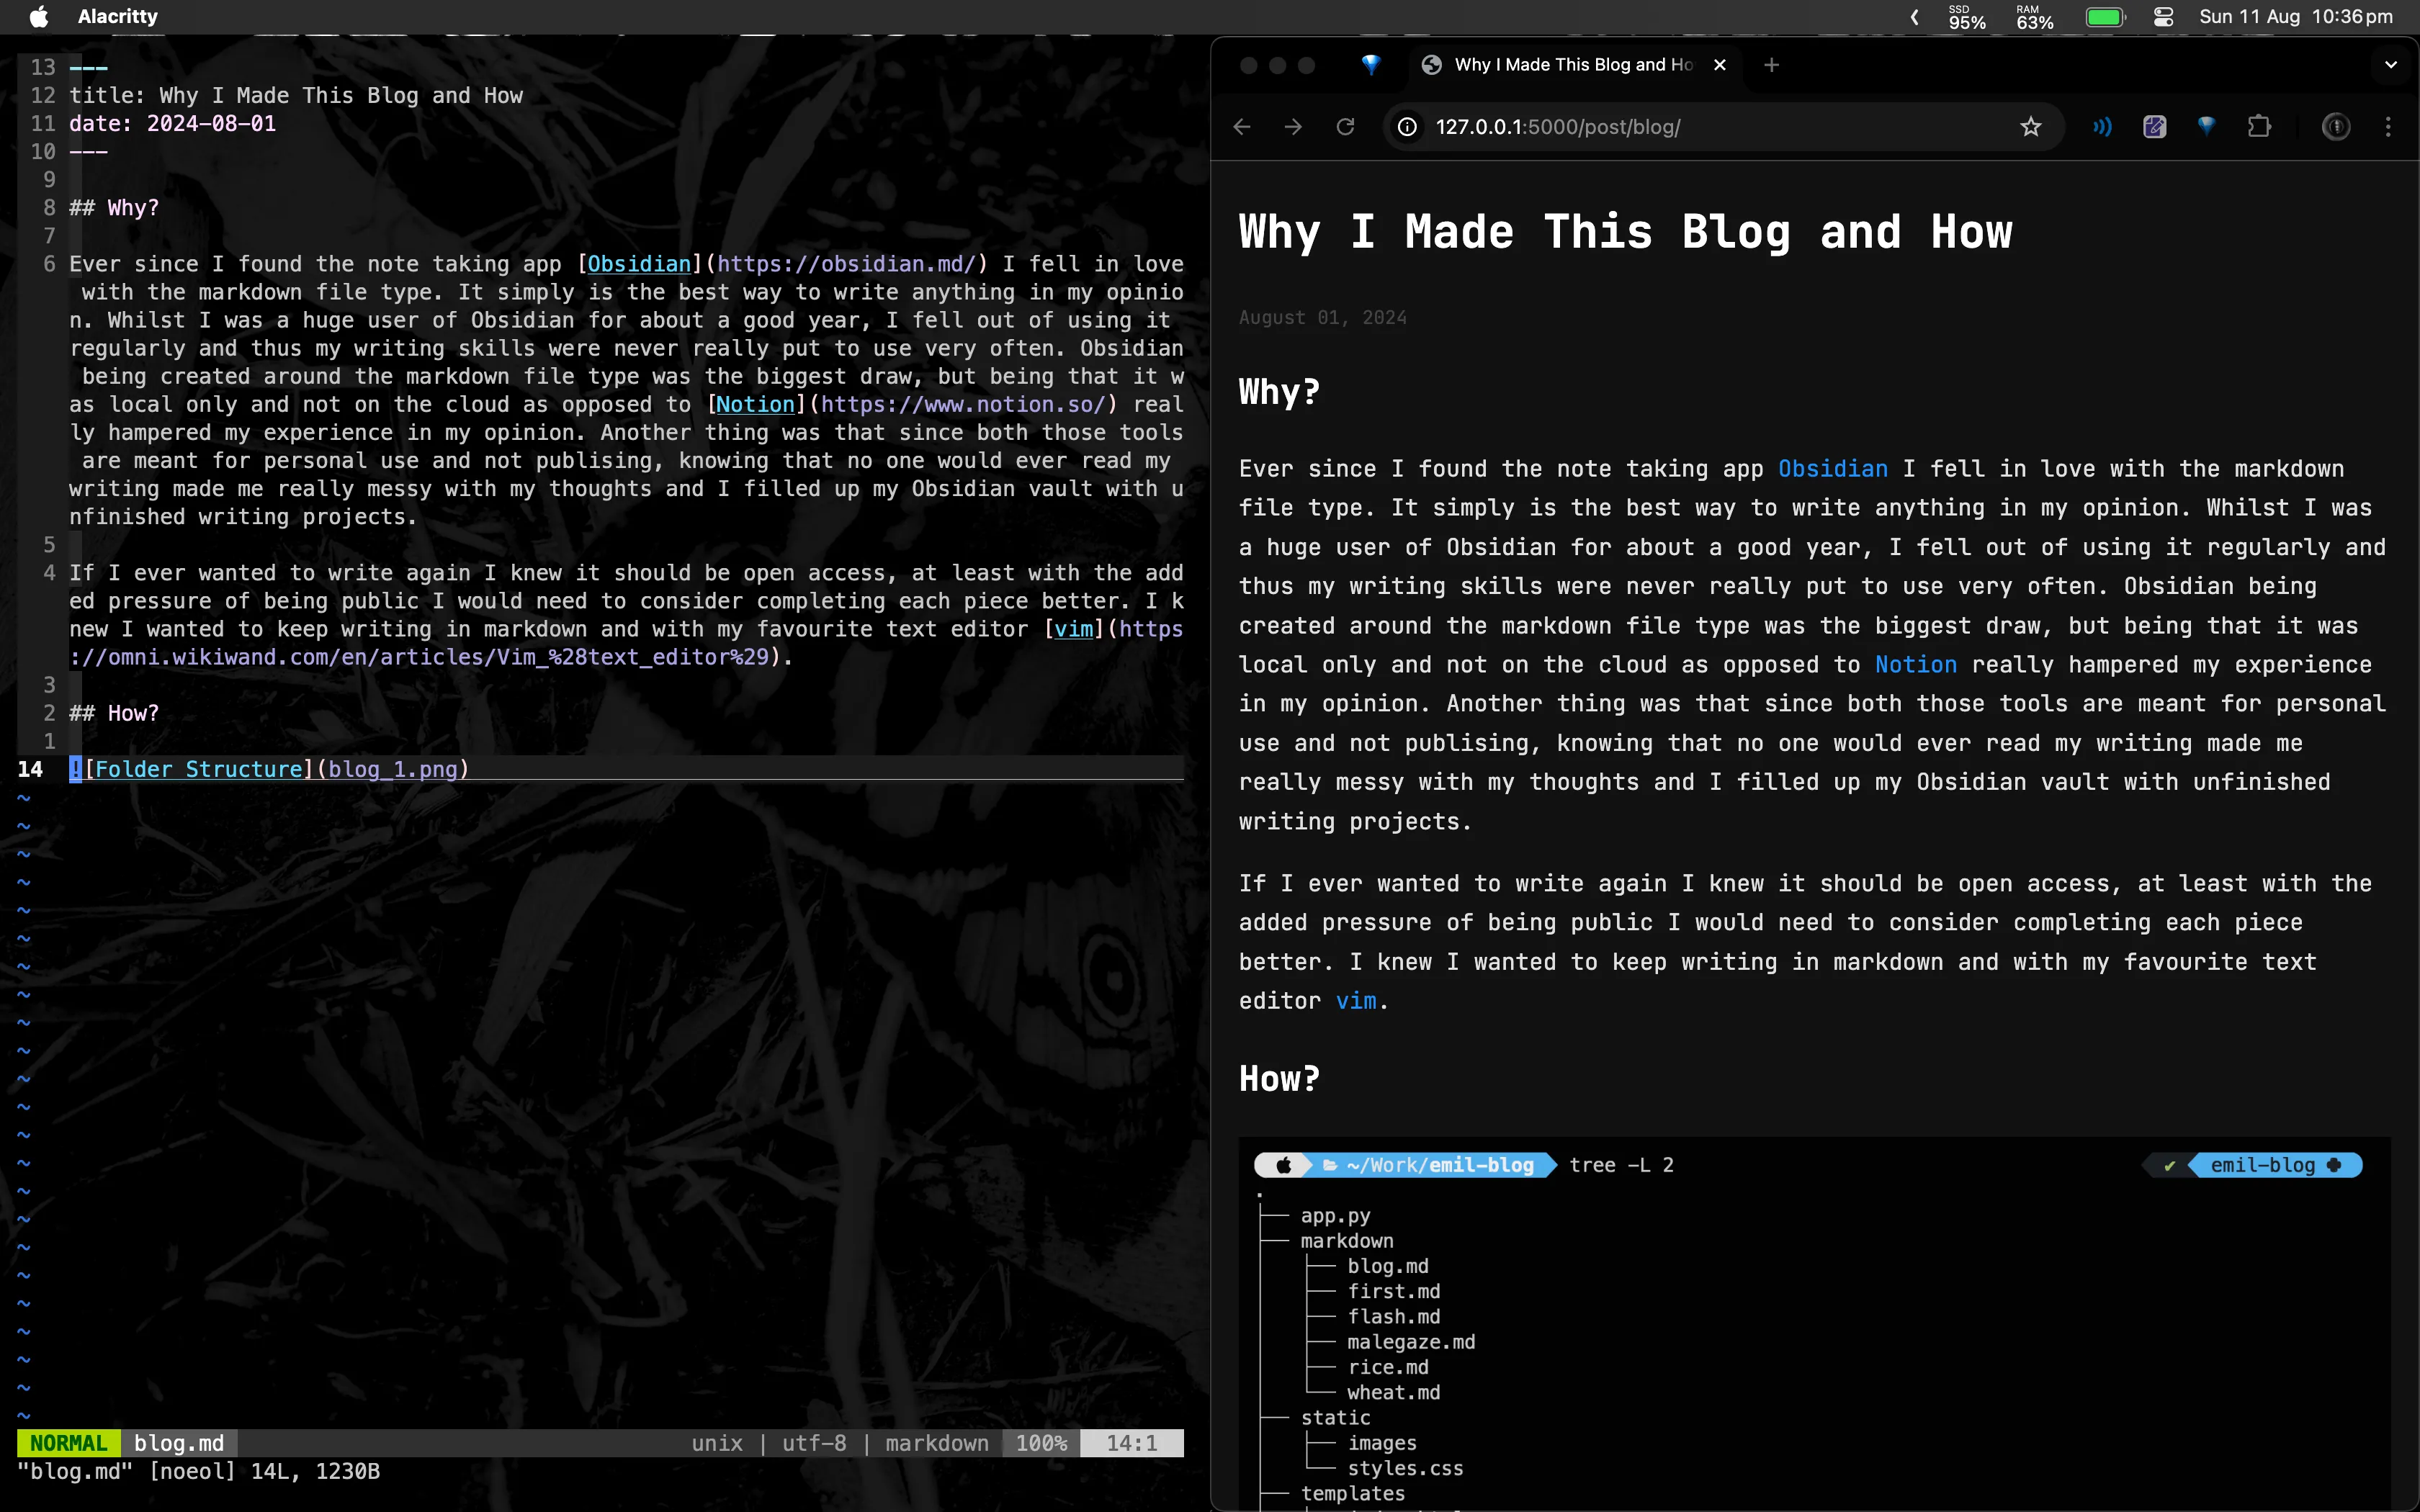
Task: Bookmark this page with the star
Action: (2030, 127)
